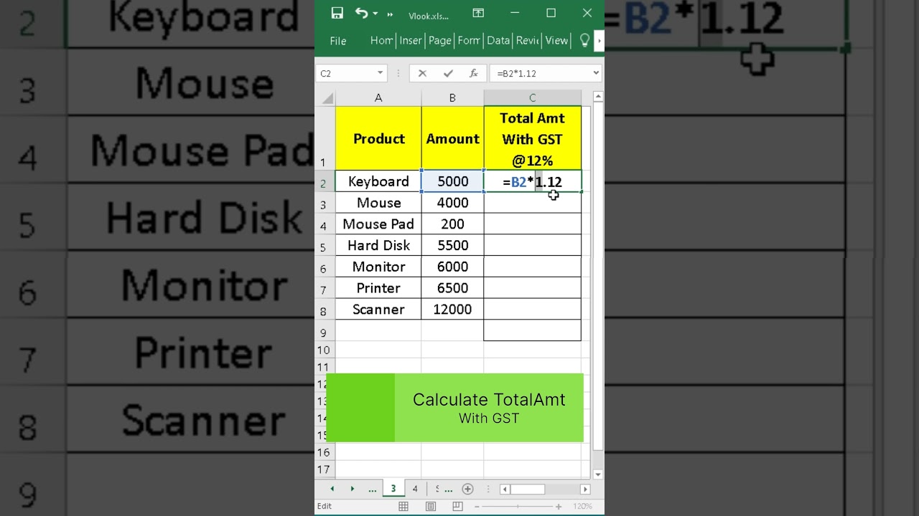Click the cell containing 12000
The image size is (919, 516).
452,310
